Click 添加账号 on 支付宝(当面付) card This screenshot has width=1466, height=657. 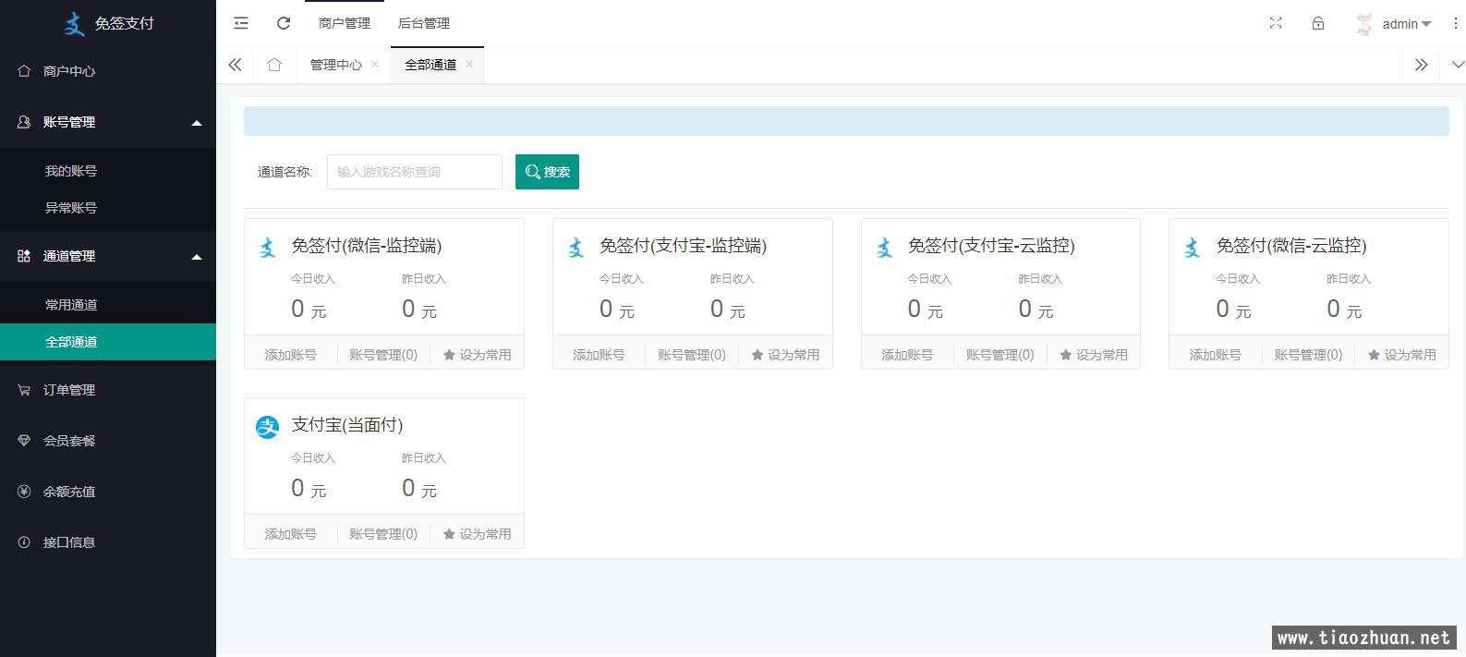pyautogui.click(x=291, y=534)
